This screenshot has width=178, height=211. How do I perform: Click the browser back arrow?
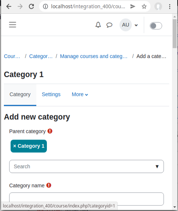point(9,6)
